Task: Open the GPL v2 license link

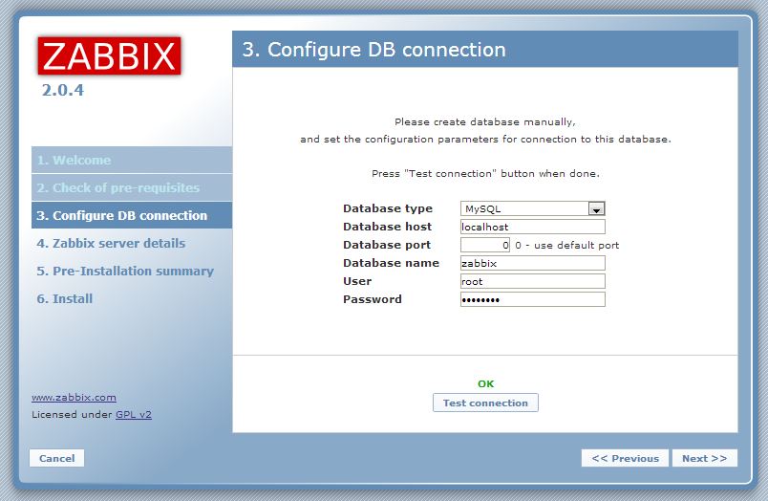Action: pos(134,415)
